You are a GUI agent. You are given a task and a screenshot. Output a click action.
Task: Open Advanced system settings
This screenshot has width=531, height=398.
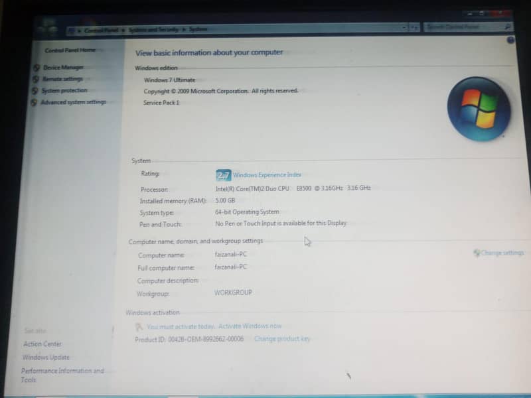[74, 102]
